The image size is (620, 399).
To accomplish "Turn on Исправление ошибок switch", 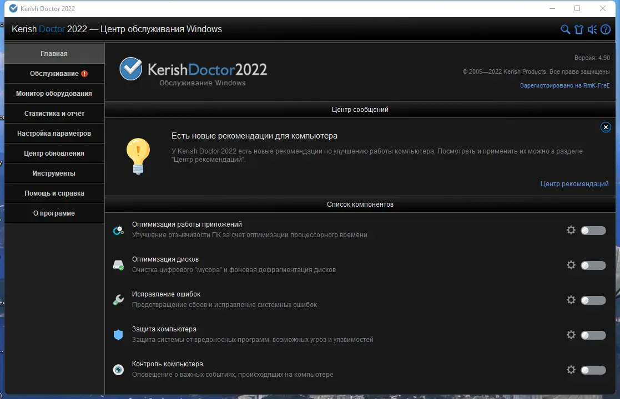I will coord(593,300).
